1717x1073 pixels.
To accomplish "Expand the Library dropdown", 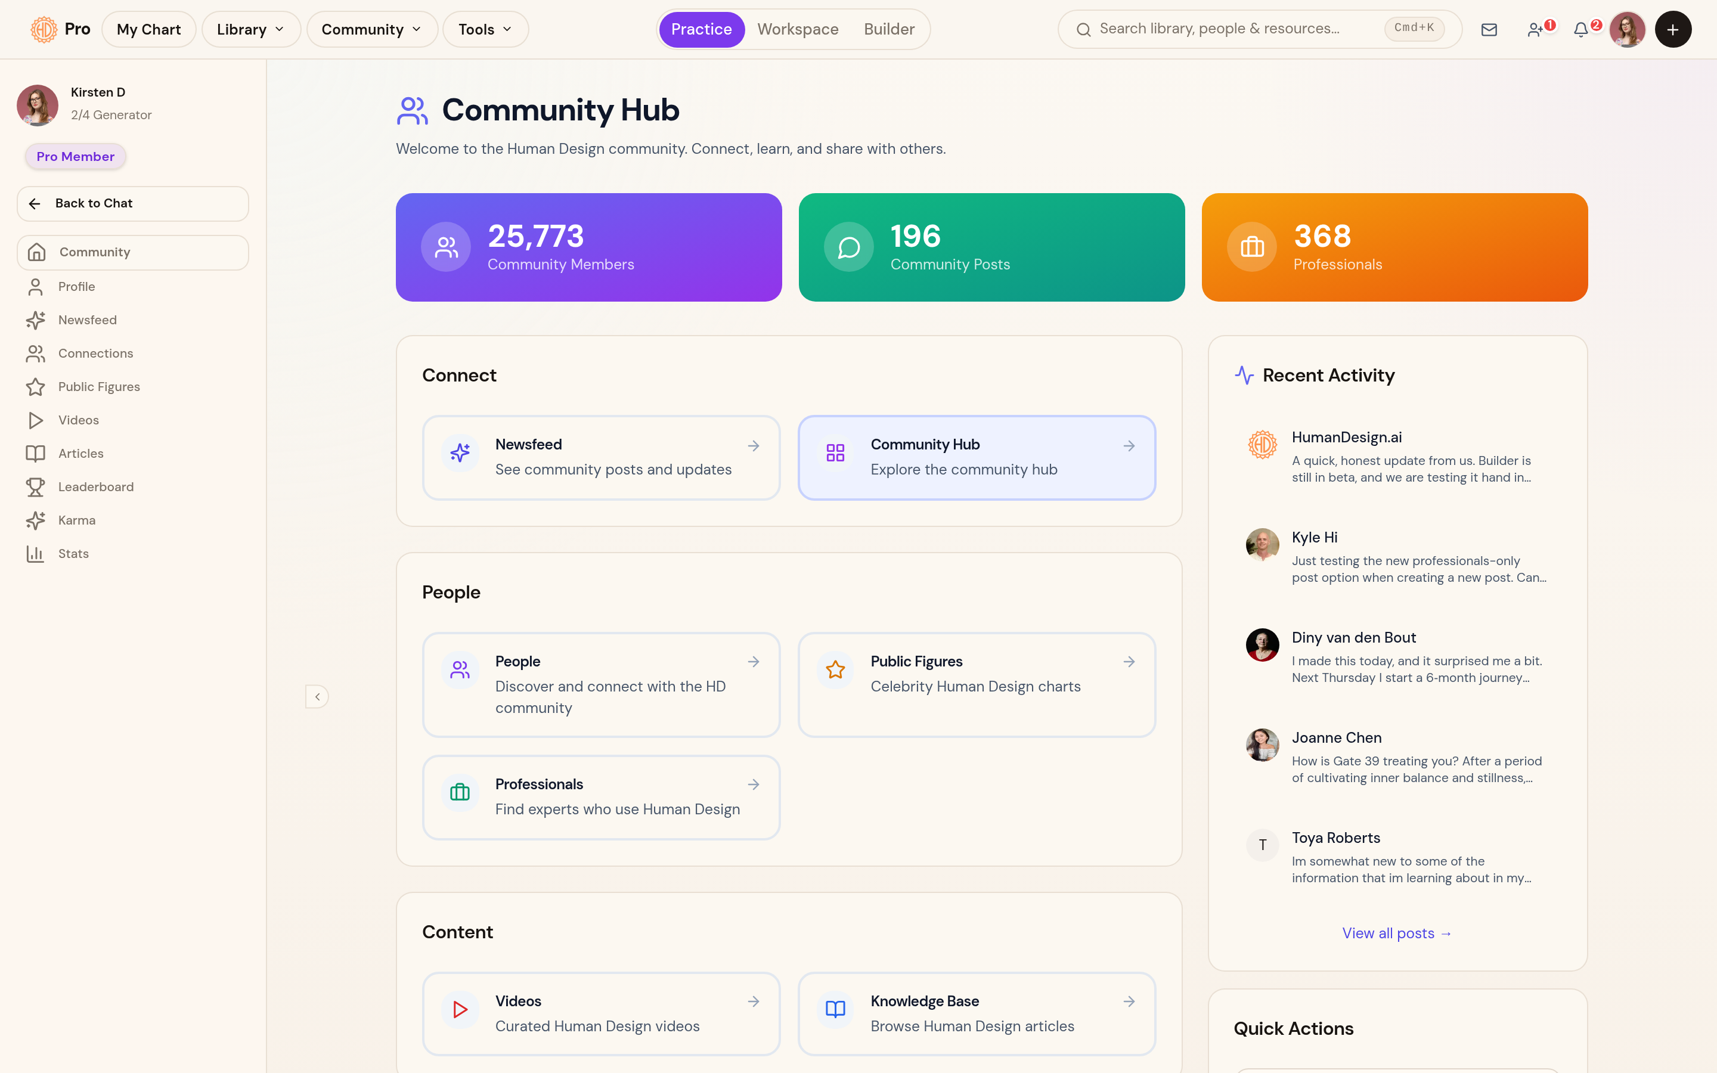I will pyautogui.click(x=250, y=29).
